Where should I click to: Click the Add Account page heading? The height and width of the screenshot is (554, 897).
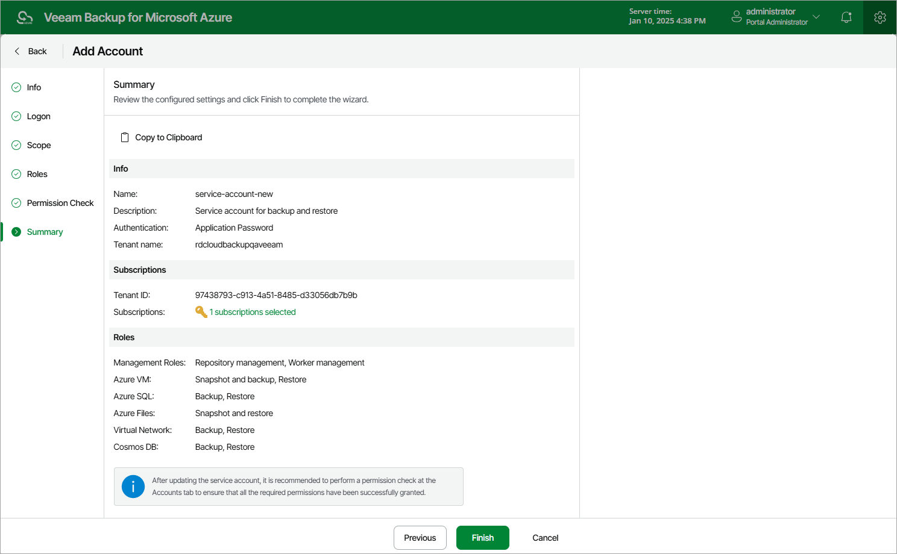pos(108,51)
